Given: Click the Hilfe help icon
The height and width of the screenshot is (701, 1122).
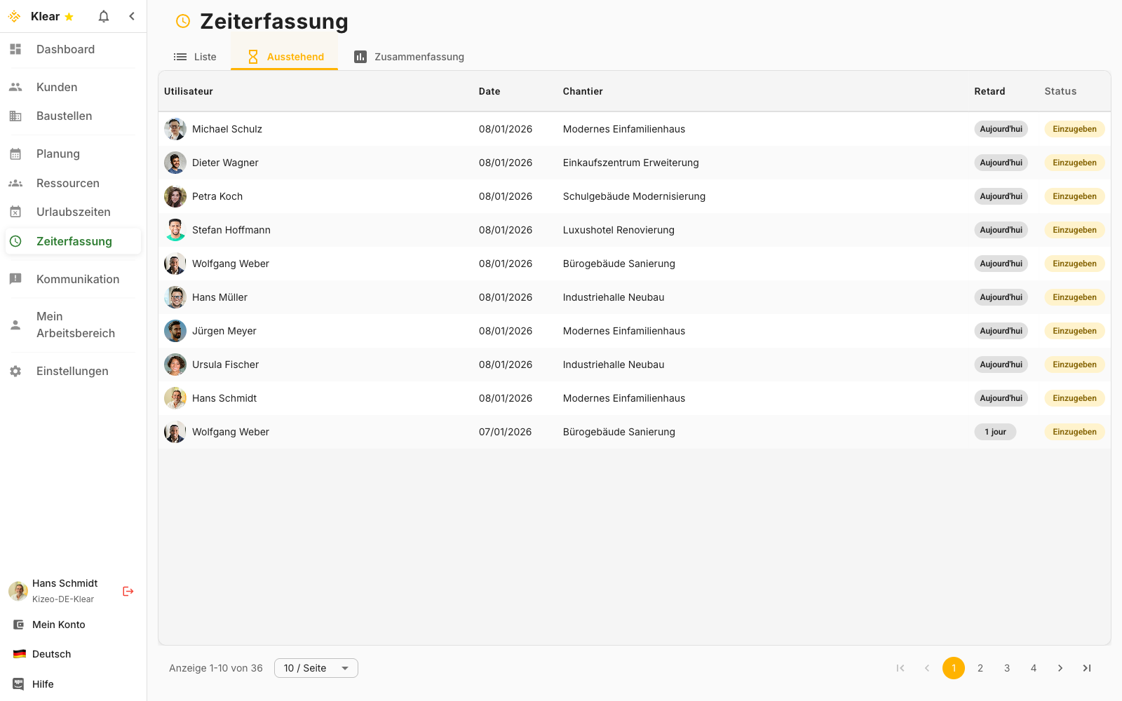Looking at the screenshot, I should (19, 684).
